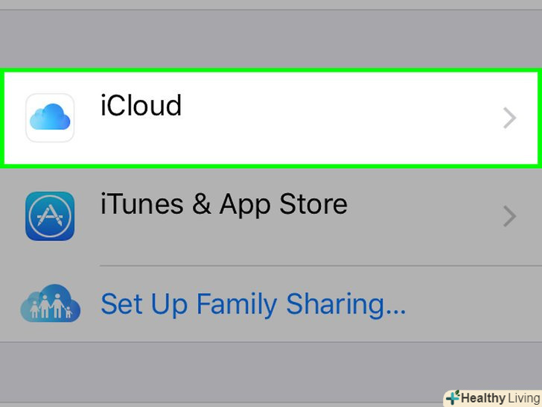Click the iCloud text label
Viewport: 542px width, 407px height.
coord(141,106)
